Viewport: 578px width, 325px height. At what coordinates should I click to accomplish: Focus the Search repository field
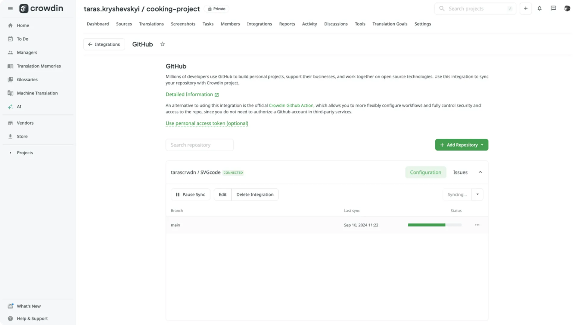pyautogui.click(x=200, y=145)
